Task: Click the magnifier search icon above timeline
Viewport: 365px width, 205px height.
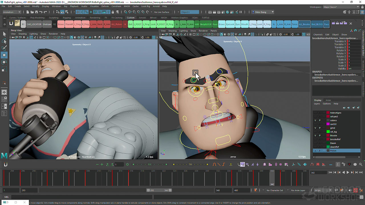Action: [361, 165]
